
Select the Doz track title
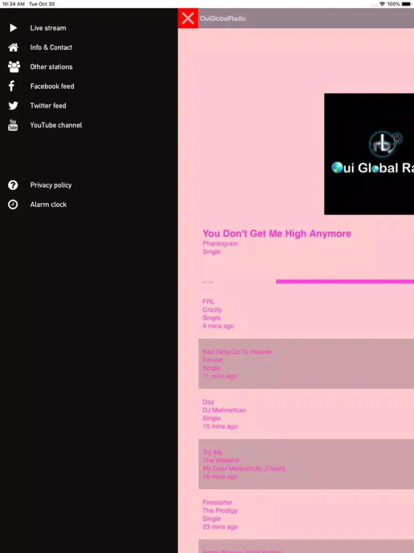(208, 402)
